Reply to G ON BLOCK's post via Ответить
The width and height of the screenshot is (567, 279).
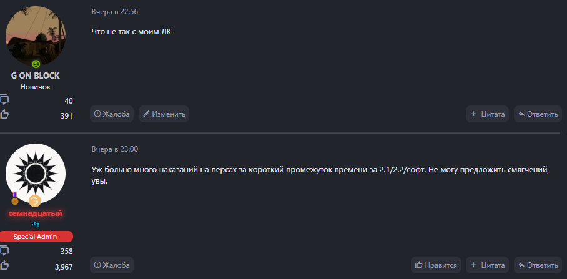point(538,114)
